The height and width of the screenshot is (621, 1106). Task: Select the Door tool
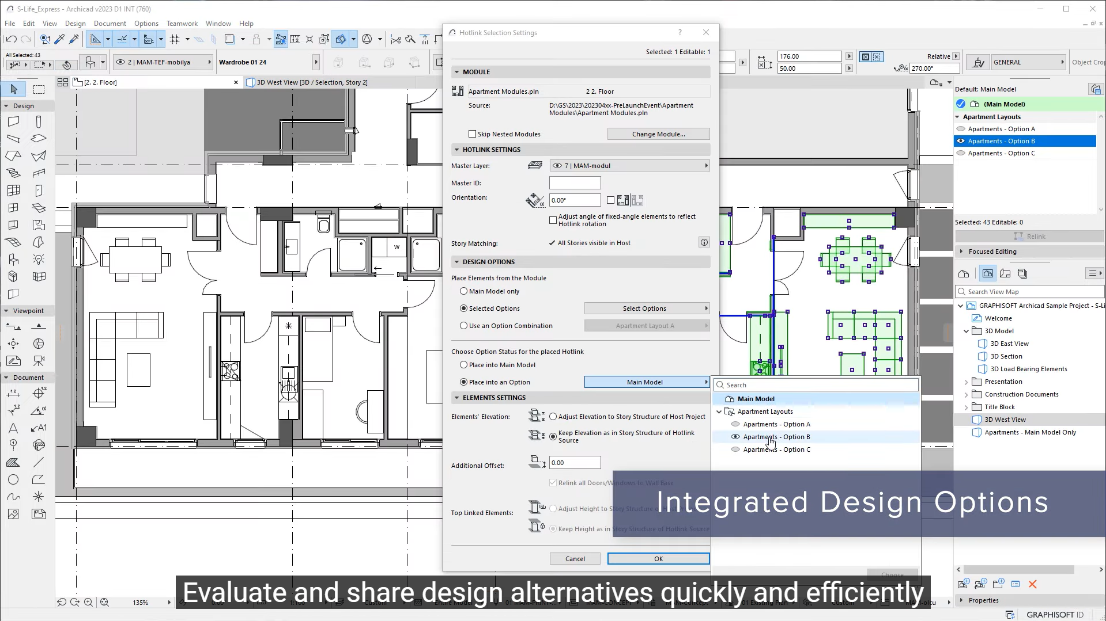(x=39, y=191)
